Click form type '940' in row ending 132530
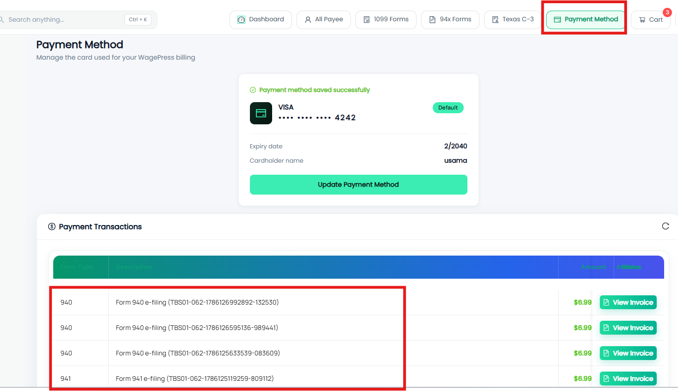The image size is (678, 391). tap(66, 302)
